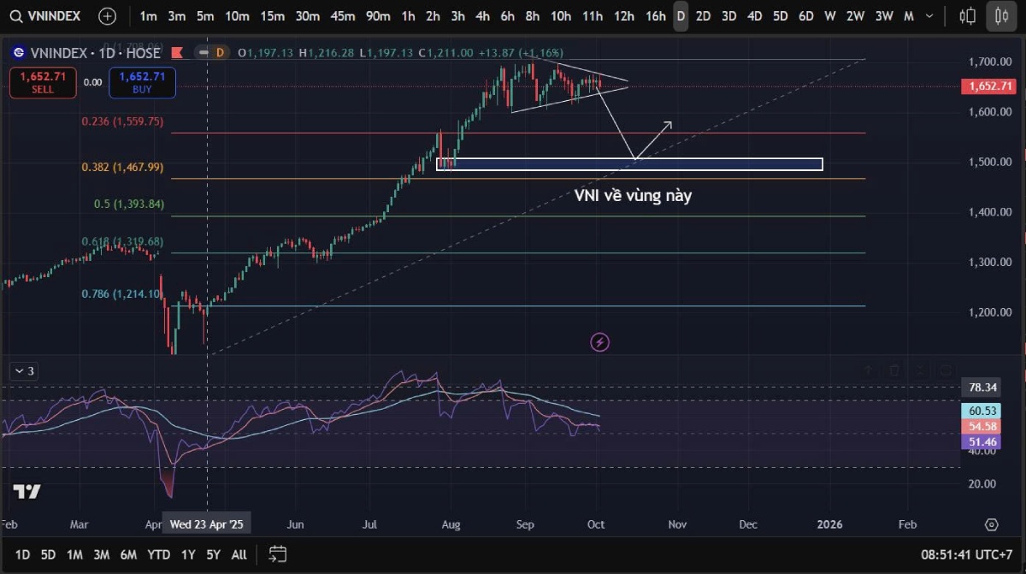Open chart settings gear on time axis
Image resolution: width=1026 pixels, height=574 pixels.
tap(991, 524)
